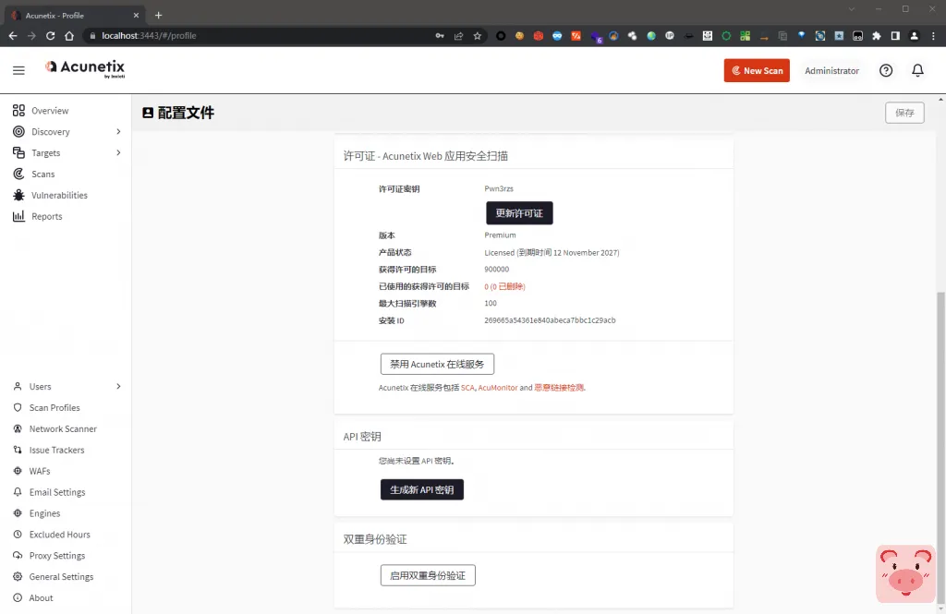Viewport: 946px width, 614px height.
Task: Click the 保存 save button
Action: [x=904, y=113]
